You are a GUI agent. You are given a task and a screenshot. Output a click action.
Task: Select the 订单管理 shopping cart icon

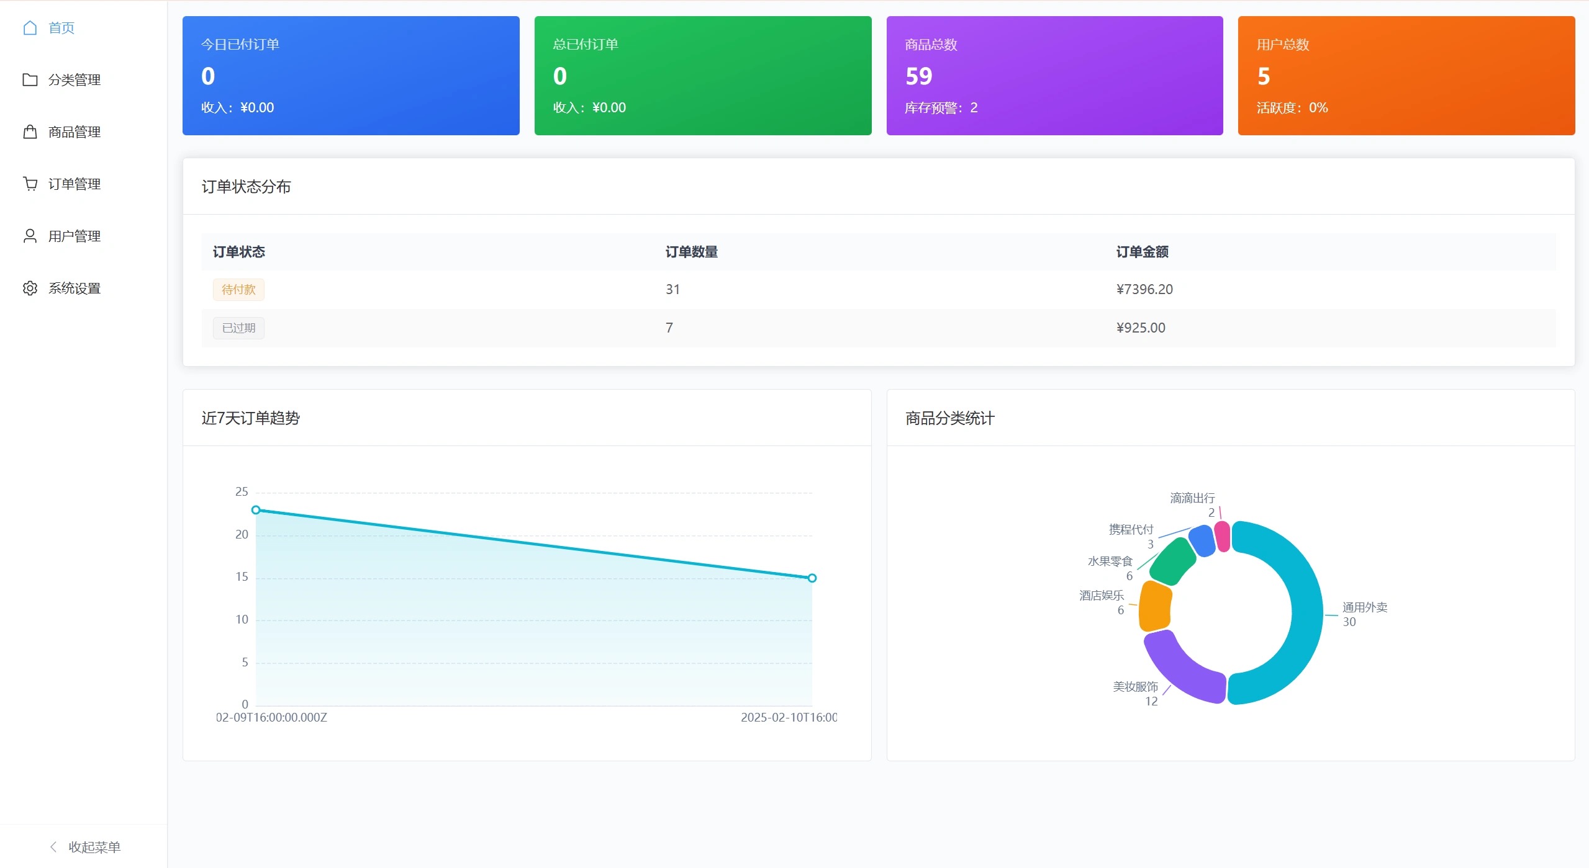(30, 184)
